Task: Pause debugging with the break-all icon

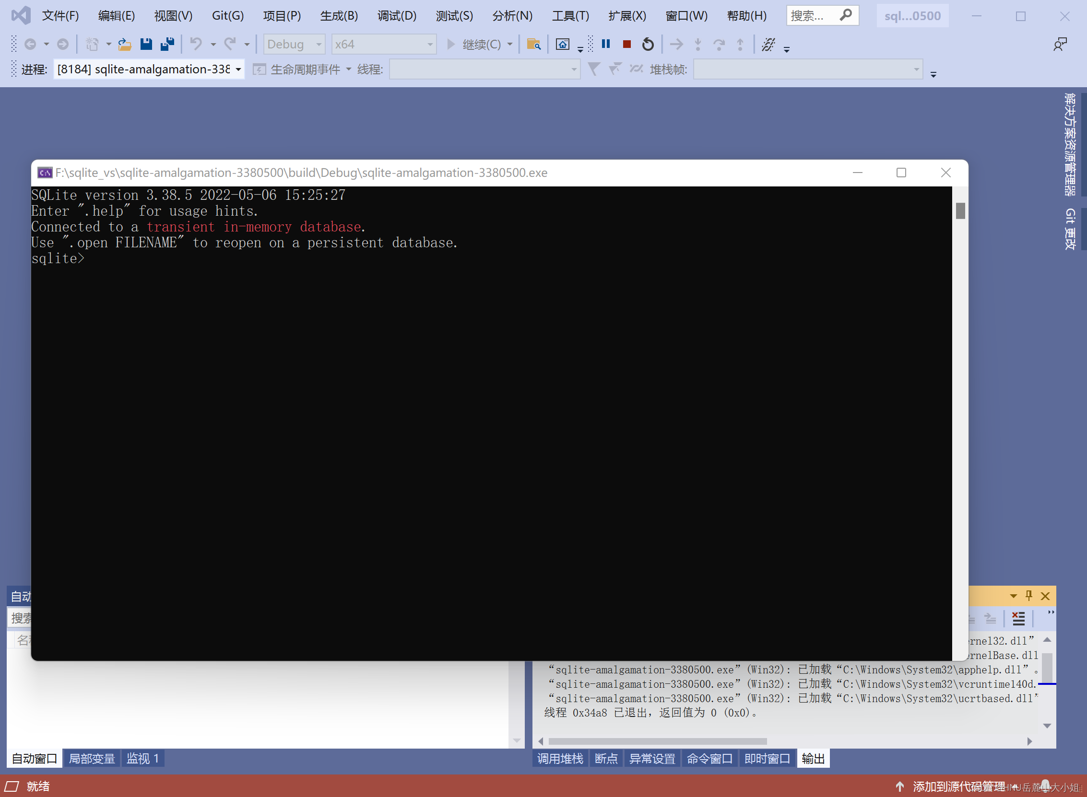Action: [606, 44]
